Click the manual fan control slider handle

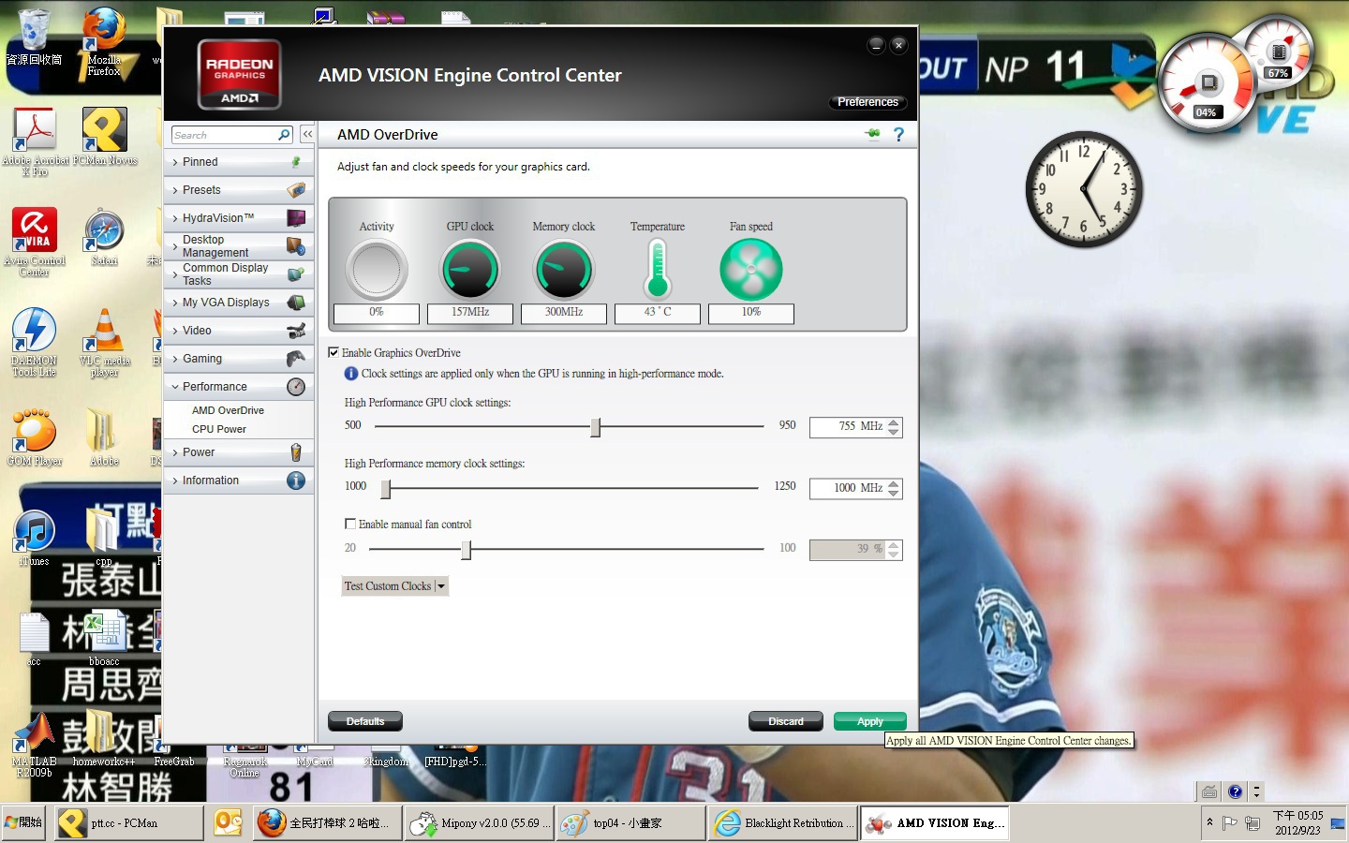(466, 550)
